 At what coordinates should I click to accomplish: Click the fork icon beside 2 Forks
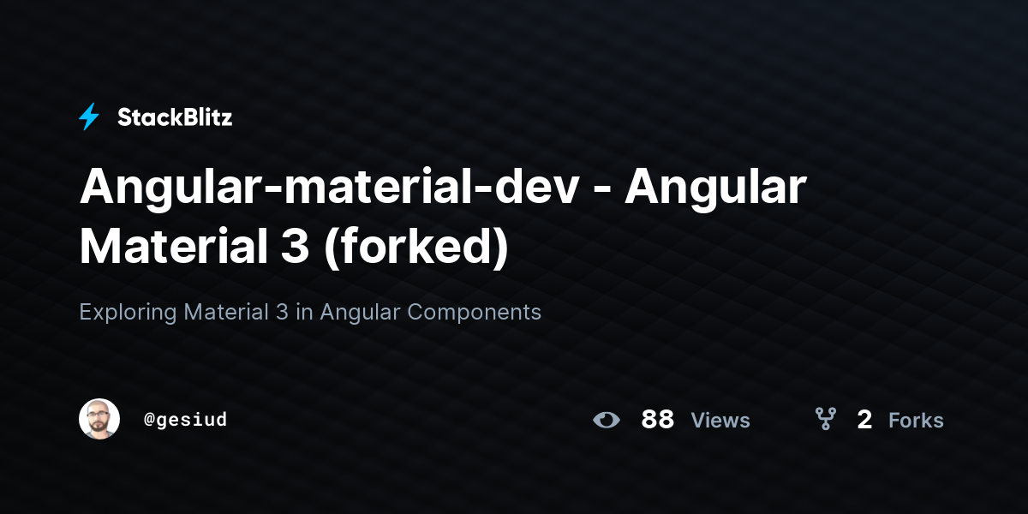click(x=826, y=419)
